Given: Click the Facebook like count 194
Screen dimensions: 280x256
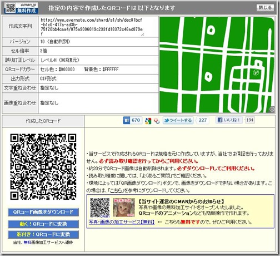Looking at the screenshot, I should [249, 120].
